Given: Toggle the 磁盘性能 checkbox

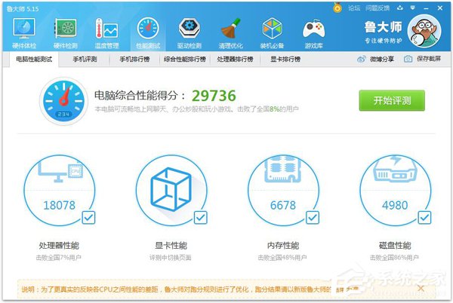Looking at the screenshot, I should click(424, 218).
